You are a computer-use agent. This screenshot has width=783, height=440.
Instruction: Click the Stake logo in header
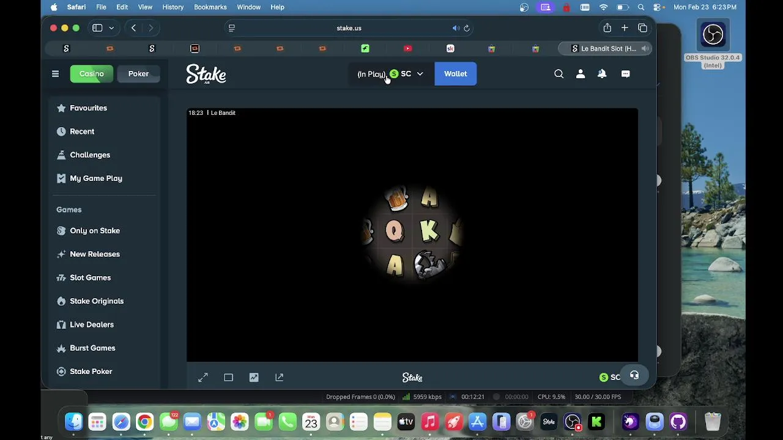(x=206, y=74)
